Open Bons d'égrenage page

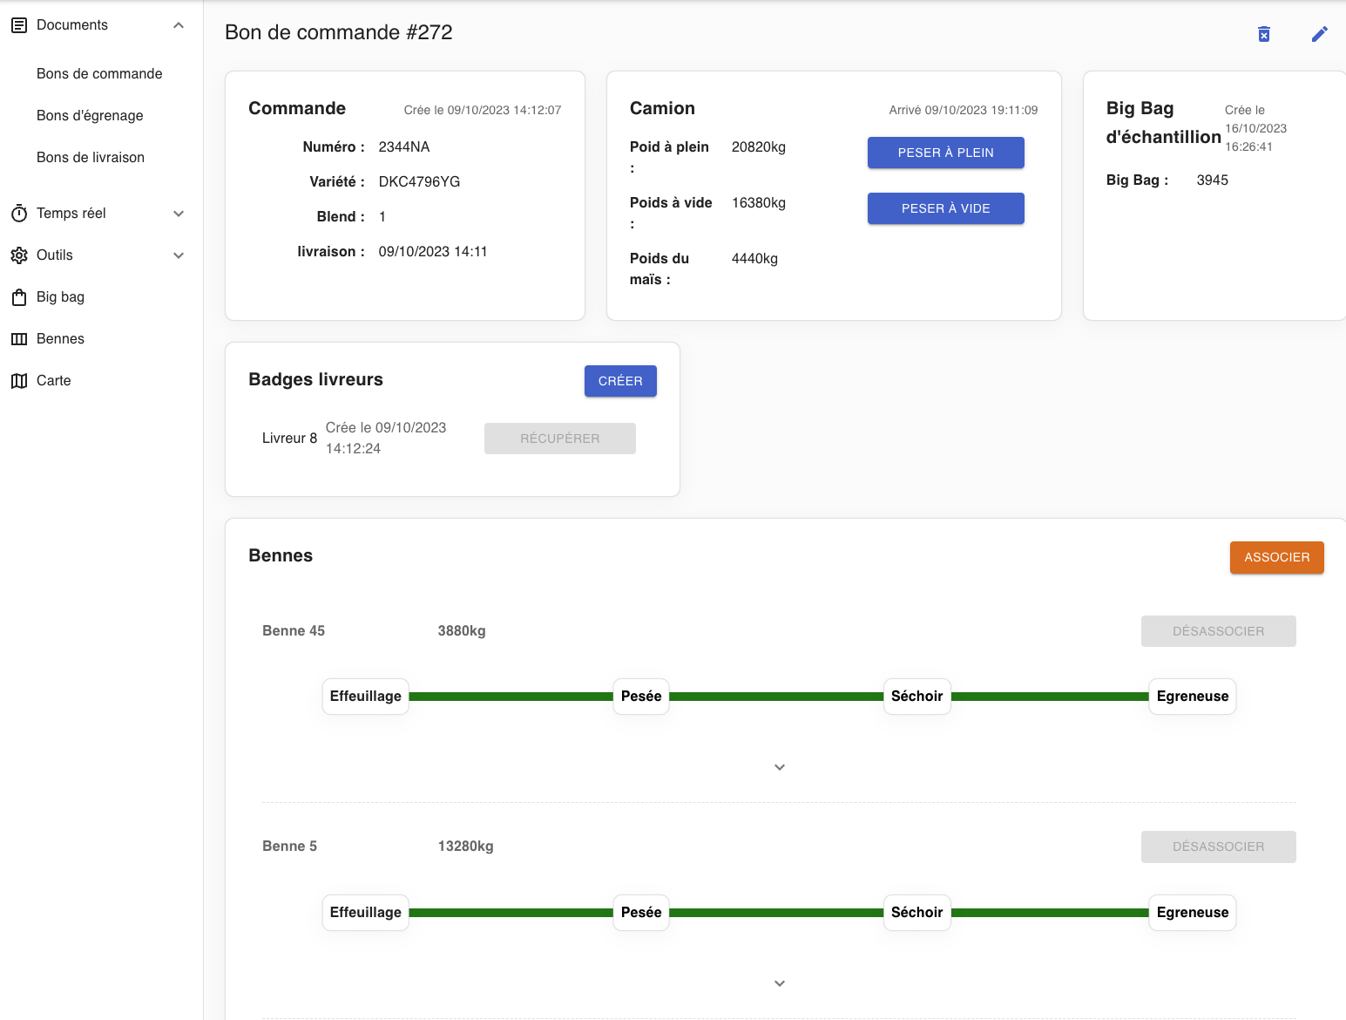90,116
